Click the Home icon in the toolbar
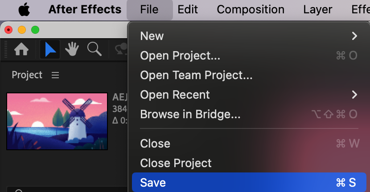Viewport: 370px width, 192px height. pos(21,50)
